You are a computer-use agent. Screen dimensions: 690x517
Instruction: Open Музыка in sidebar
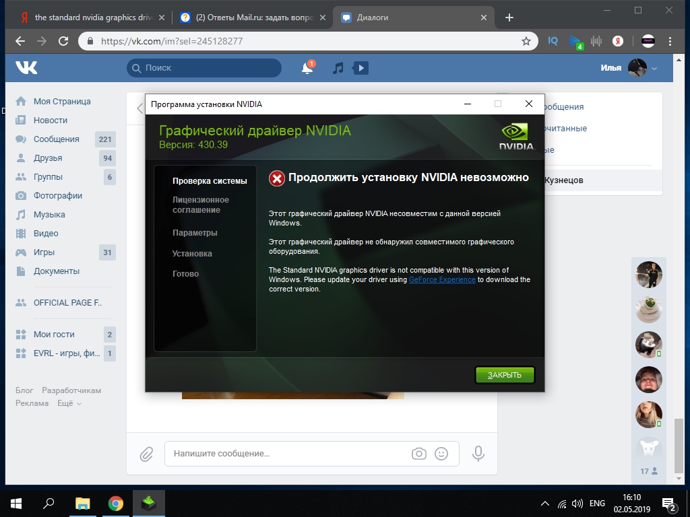[x=49, y=215]
